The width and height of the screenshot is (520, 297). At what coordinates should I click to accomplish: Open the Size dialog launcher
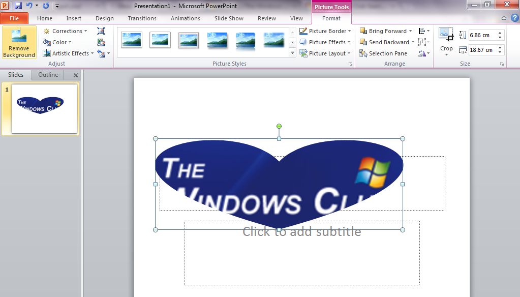click(502, 64)
